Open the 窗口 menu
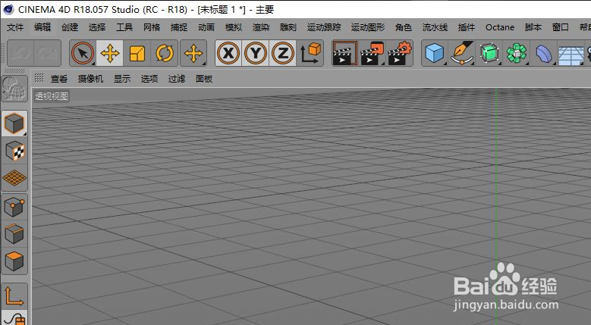This screenshot has height=325, width=591. click(x=561, y=27)
